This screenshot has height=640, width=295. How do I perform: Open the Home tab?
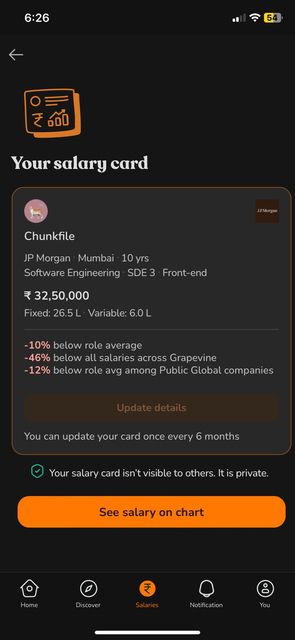(x=29, y=593)
